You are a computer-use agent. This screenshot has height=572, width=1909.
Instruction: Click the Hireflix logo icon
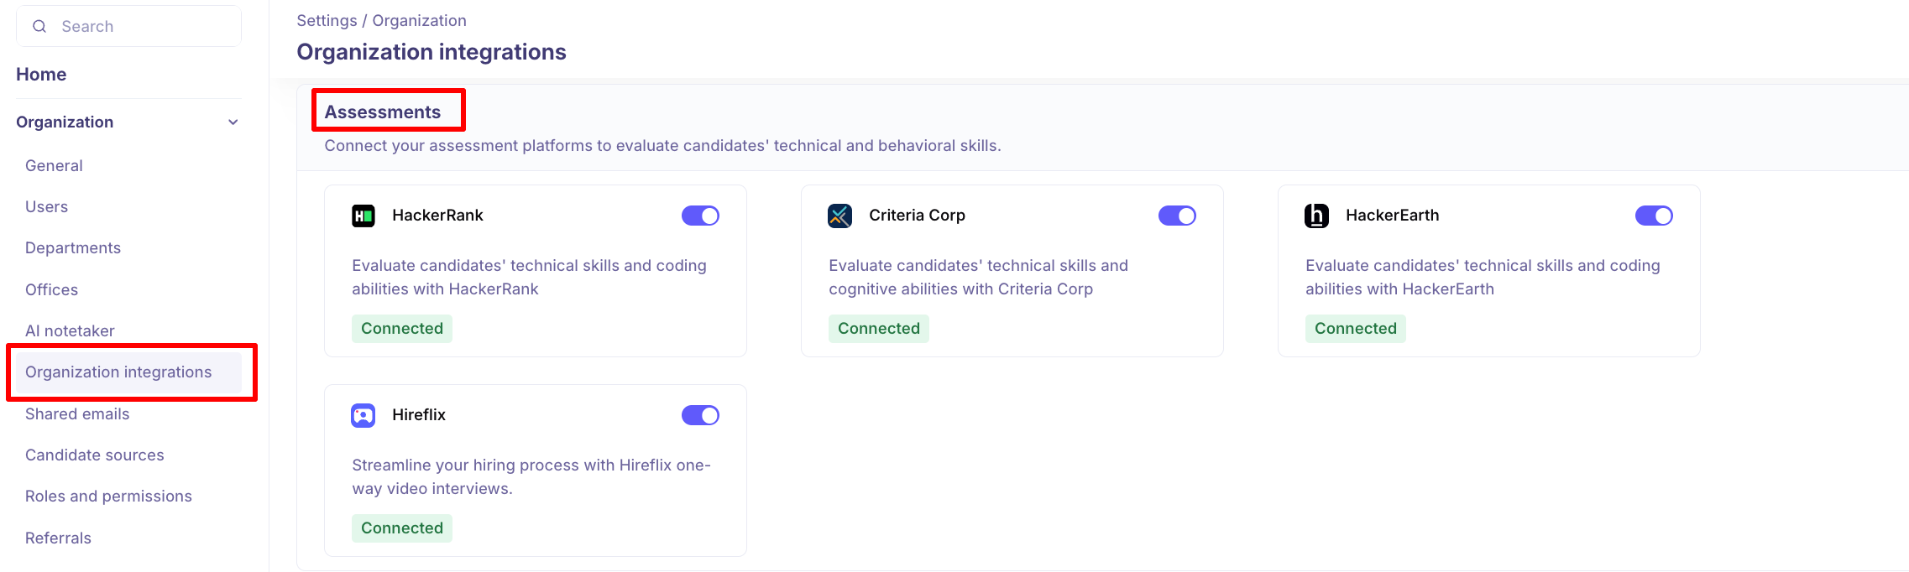[363, 415]
